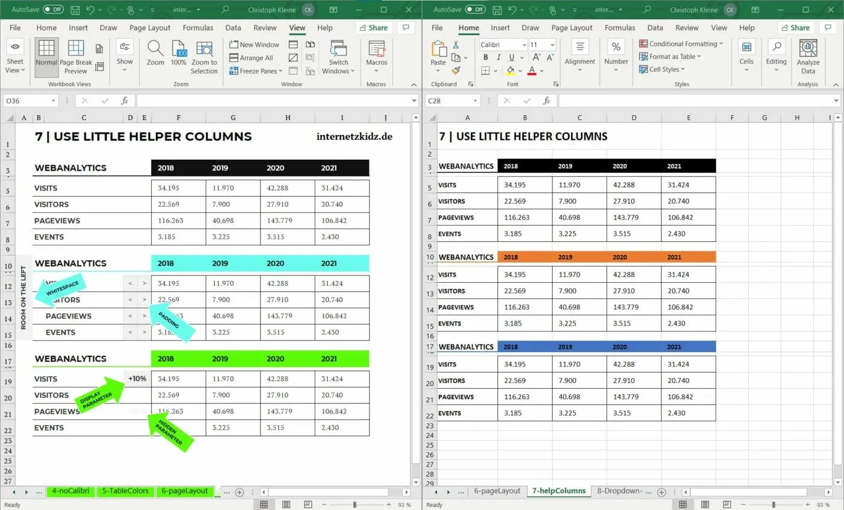Toggle bold formatting

(485, 57)
